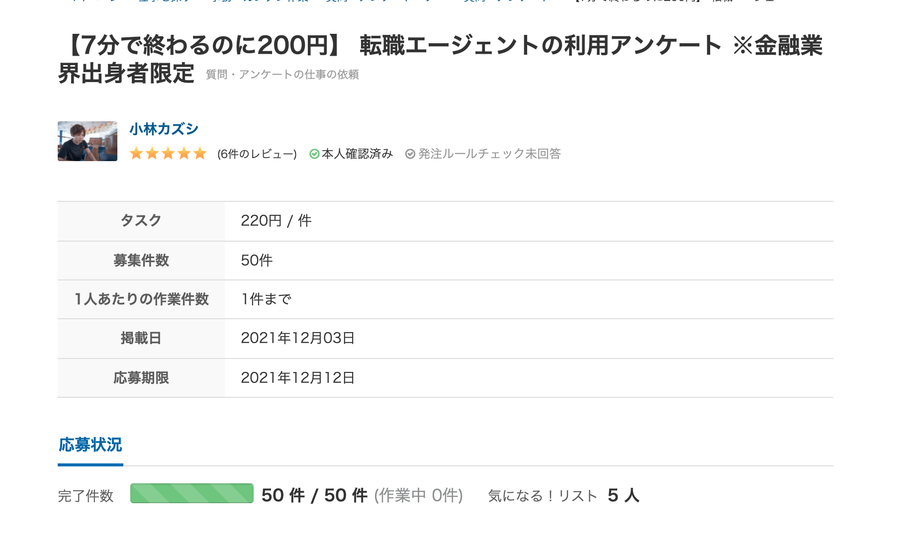Click the fifth rating star
This screenshot has height=536, width=920.
(x=200, y=153)
